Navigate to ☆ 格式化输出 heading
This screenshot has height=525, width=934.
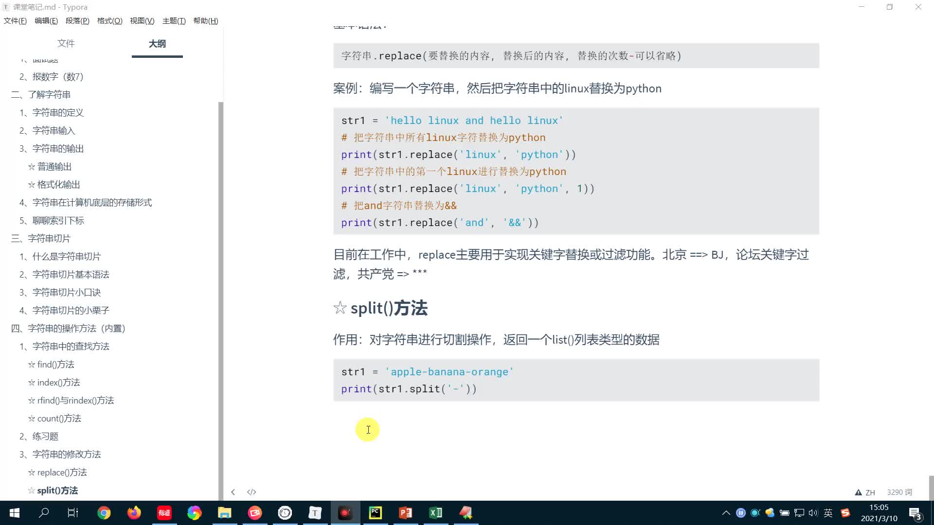coord(54,185)
